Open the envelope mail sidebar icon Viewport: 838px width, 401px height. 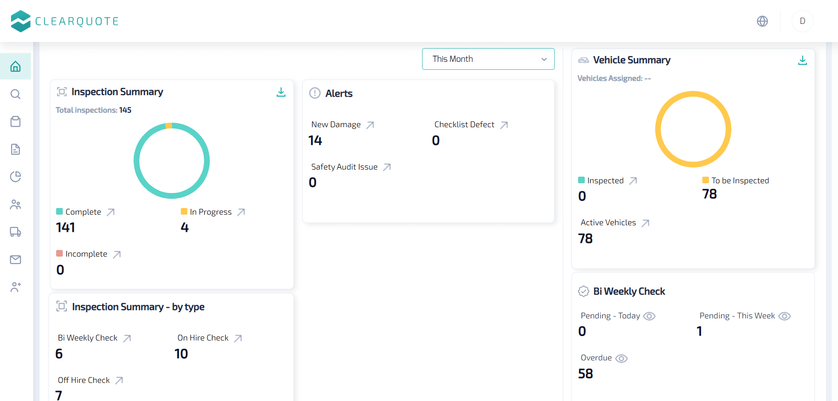point(15,260)
